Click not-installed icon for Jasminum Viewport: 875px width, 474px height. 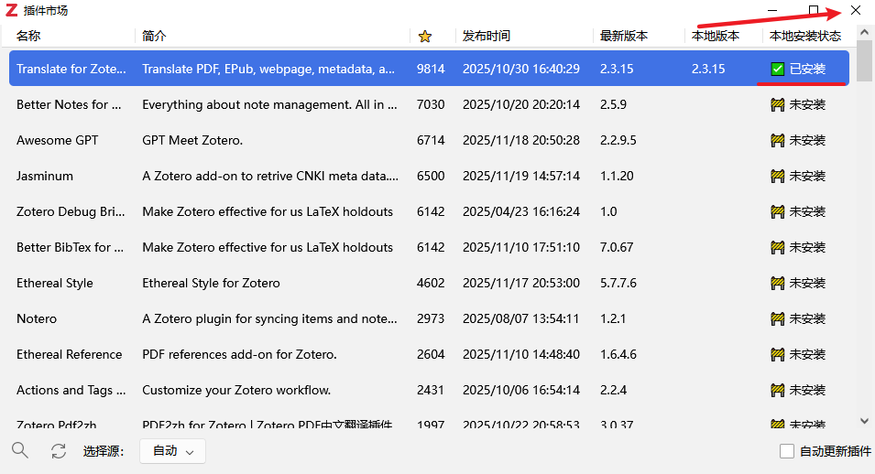point(778,176)
